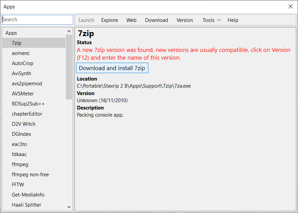The height and width of the screenshot is (213, 298).
Task: Click Download in the toolbar
Action: (156, 20)
